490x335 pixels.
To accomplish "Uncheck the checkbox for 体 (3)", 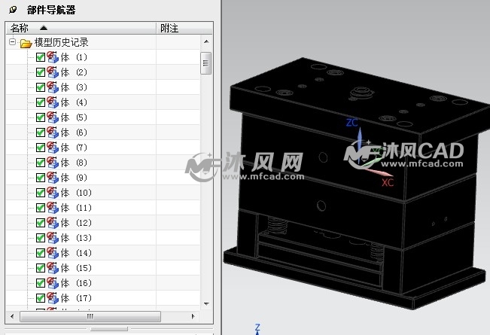I will pyautogui.click(x=41, y=87).
